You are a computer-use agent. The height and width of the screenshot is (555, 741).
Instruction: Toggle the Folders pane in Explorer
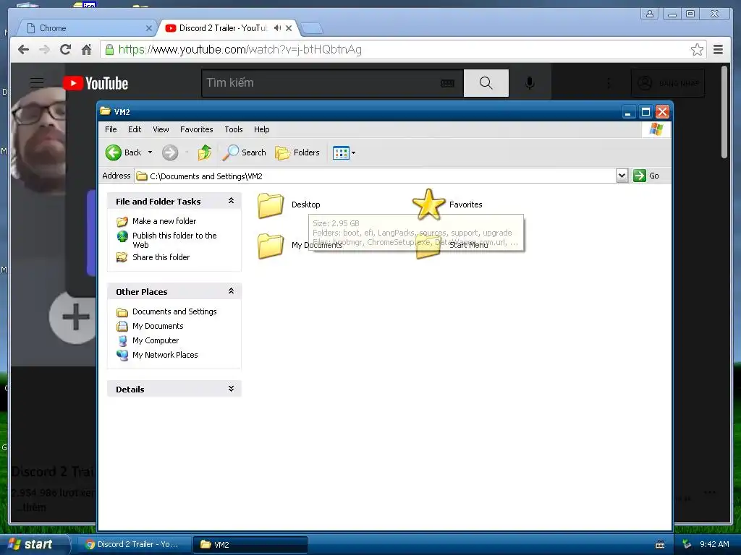click(x=297, y=152)
